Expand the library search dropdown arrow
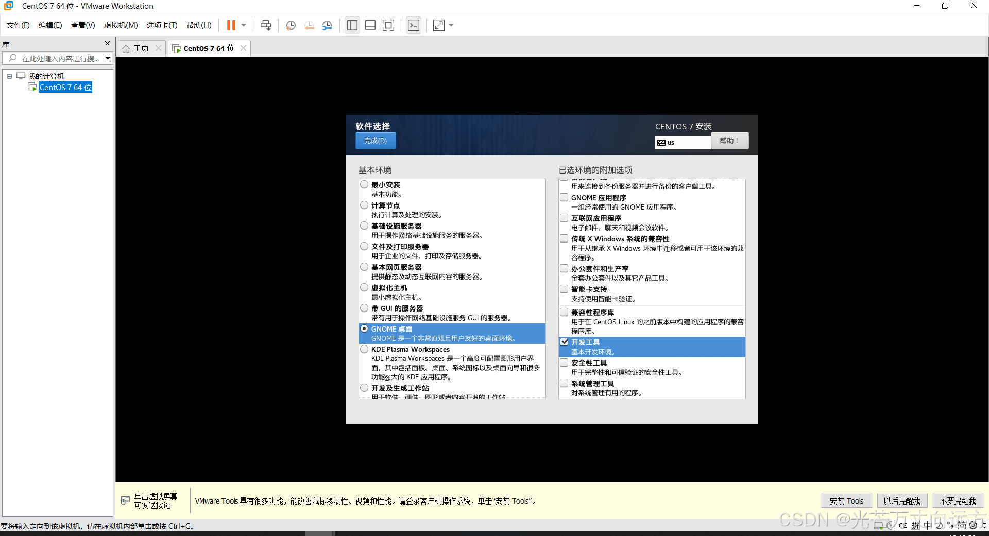The image size is (989, 536). (x=108, y=59)
